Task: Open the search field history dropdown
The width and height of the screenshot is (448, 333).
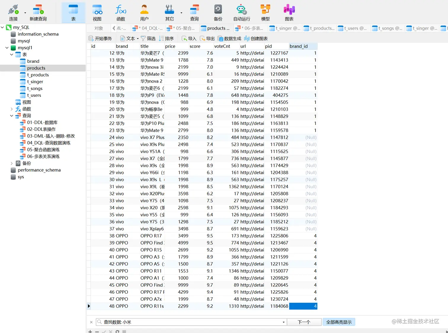Action: click(284, 322)
